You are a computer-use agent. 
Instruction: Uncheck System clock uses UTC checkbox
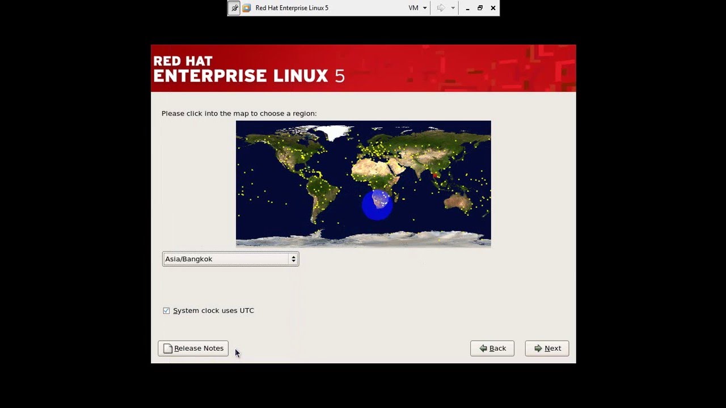(x=166, y=311)
